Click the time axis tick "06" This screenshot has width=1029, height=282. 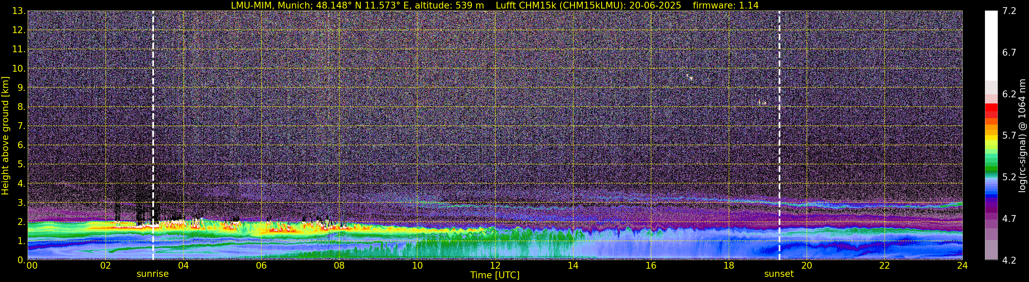(x=261, y=266)
